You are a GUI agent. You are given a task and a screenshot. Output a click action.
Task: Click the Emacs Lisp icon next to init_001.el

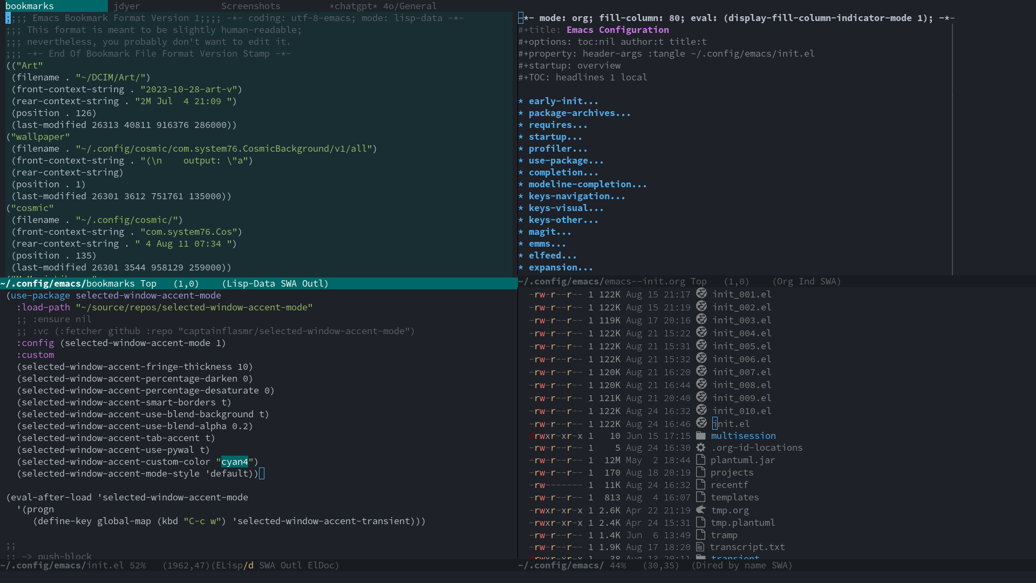[701, 294]
